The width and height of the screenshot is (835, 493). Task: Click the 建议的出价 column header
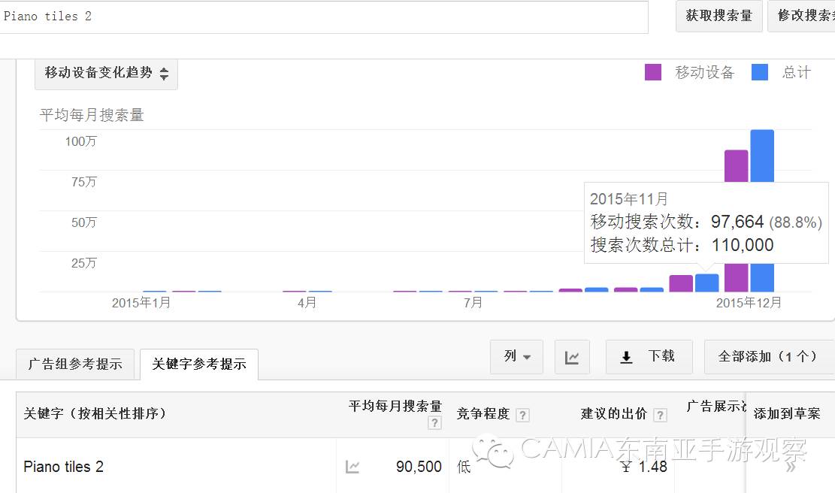(x=614, y=414)
